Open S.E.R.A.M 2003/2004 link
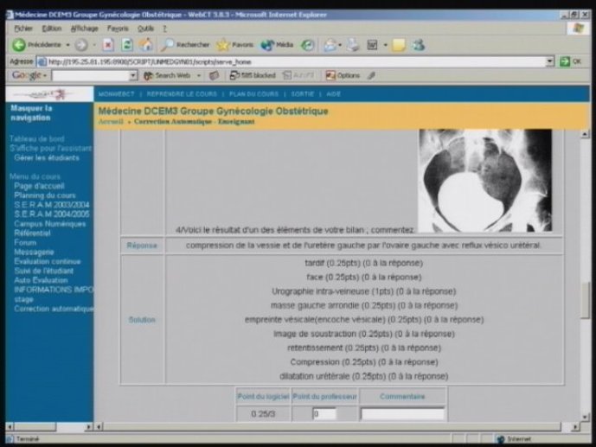Viewport: 596px width, 447px height. coord(52,205)
